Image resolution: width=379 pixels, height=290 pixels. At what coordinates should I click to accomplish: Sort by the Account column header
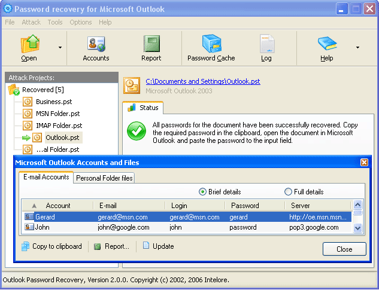[57, 206]
